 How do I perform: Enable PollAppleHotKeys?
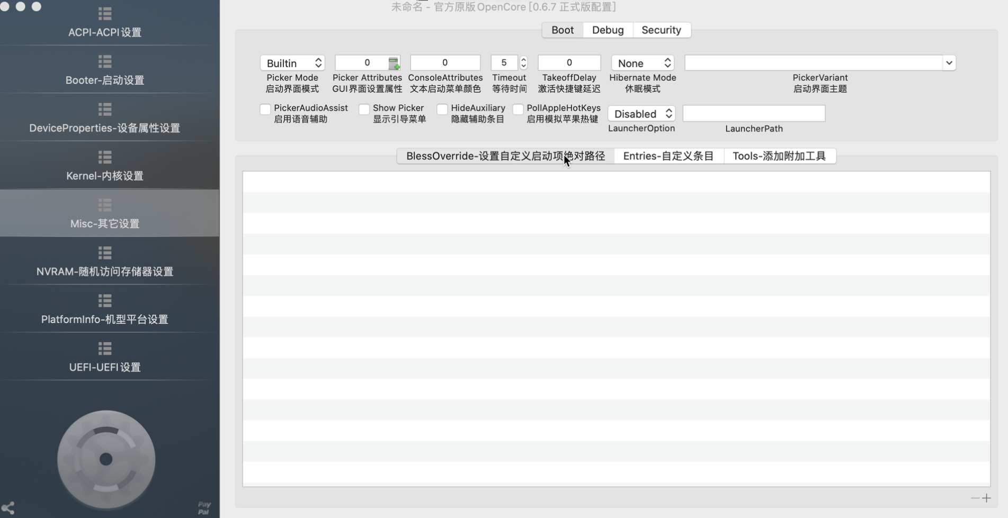tap(519, 109)
